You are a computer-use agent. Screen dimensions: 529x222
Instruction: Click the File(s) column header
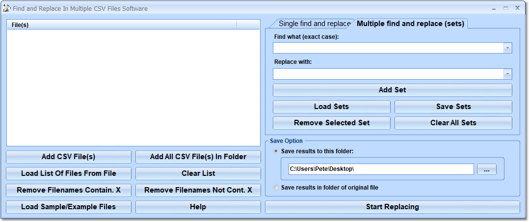[x=121, y=25]
